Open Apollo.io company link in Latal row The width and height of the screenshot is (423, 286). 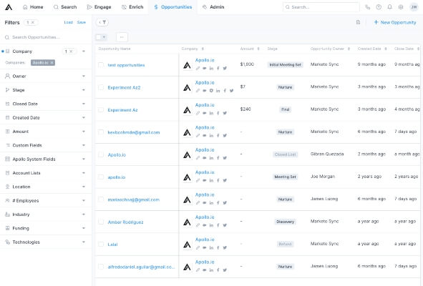pyautogui.click(x=205, y=240)
